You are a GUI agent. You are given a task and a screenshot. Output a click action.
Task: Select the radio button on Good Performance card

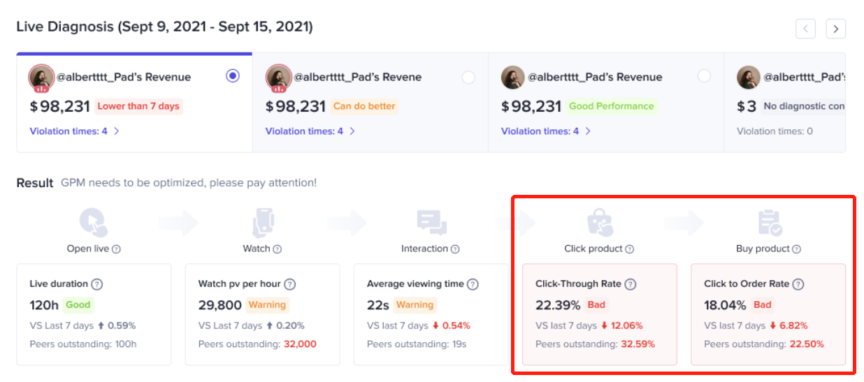[704, 76]
